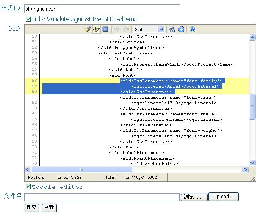Screen dimensions: 267x216
Task: Toggle the Toggle editor checkbox
Action: pos(28,187)
